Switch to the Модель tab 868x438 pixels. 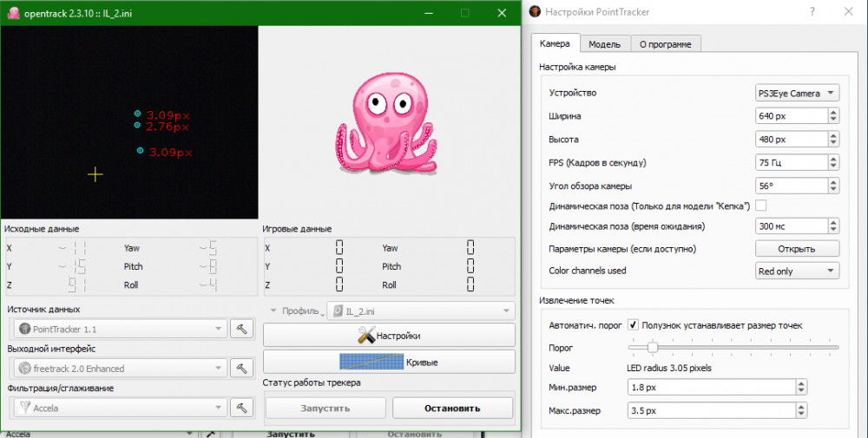604,43
